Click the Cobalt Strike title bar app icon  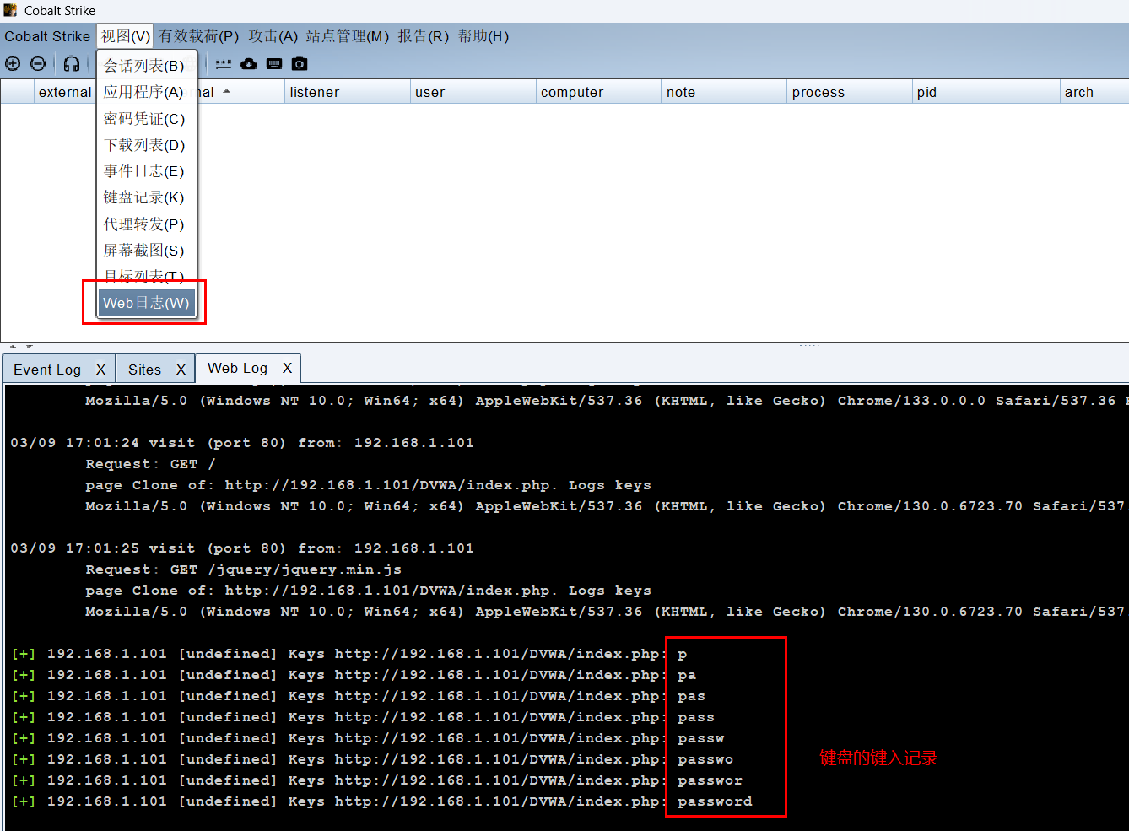(x=10, y=10)
